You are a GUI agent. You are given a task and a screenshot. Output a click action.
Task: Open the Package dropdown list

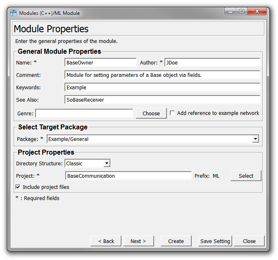pos(256,139)
